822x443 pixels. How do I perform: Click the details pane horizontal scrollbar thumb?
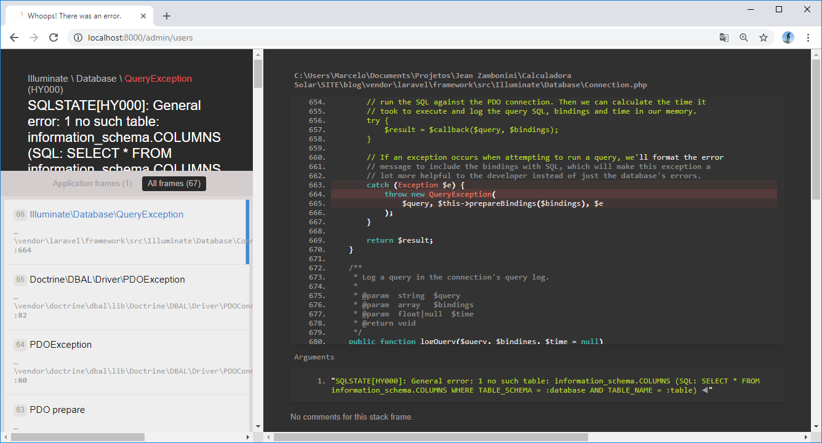[431, 437]
